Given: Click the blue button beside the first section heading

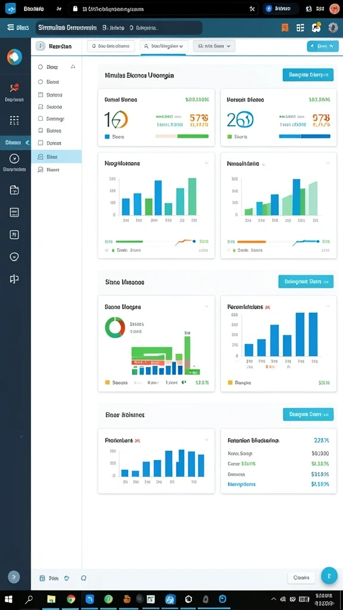Looking at the screenshot, I should (x=308, y=74).
